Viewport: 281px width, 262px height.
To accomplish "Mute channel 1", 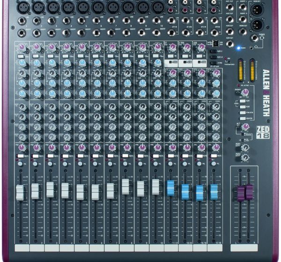I will 20,156.
